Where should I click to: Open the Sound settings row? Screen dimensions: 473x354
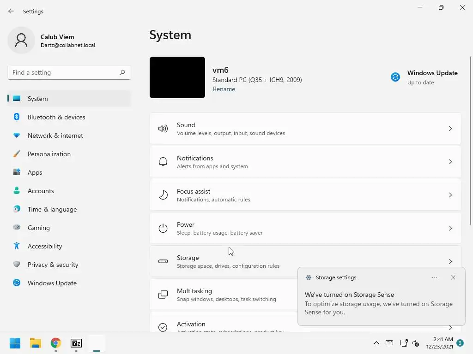tap(306, 129)
